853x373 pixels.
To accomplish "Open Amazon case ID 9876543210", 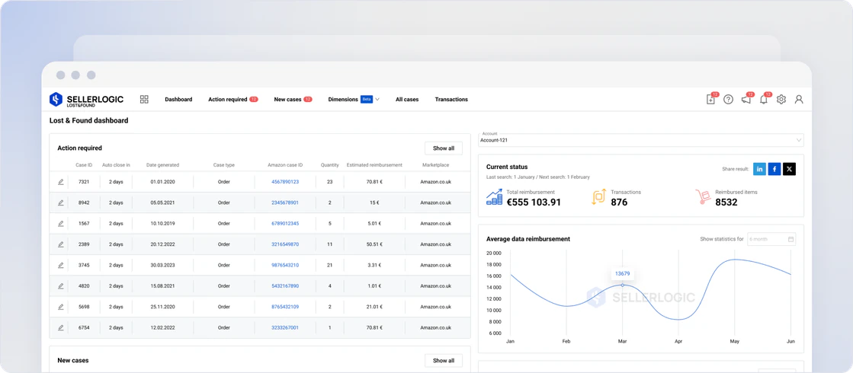I will pos(285,265).
